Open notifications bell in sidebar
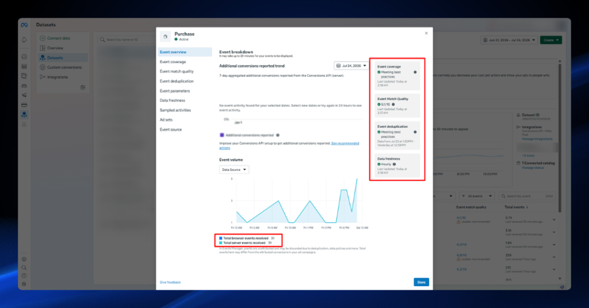This screenshot has width=589, height=308. [x=24, y=40]
